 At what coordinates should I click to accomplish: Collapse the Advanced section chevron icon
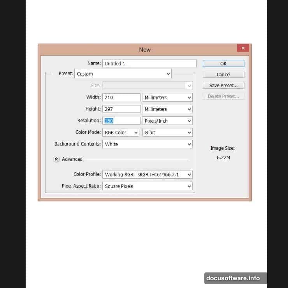point(56,159)
